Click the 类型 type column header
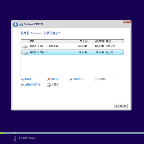This screenshot has width=144, height=144. [x=114, y=41]
